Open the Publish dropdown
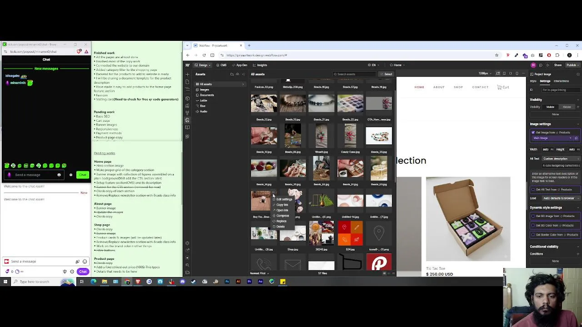The height and width of the screenshot is (327, 582). coord(572,65)
